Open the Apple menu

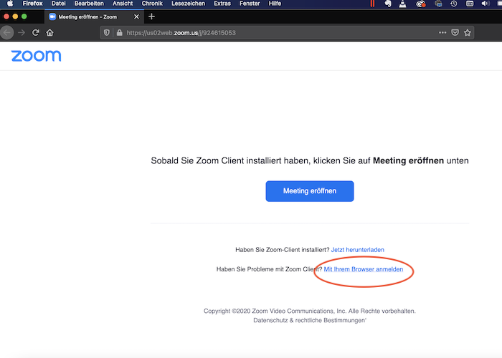point(10,4)
